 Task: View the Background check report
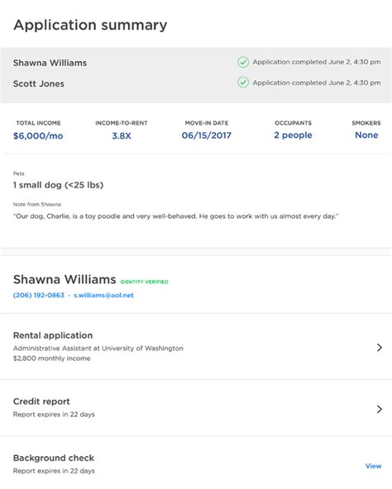pos(373,466)
